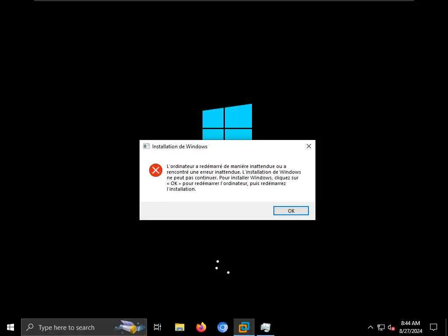The width and height of the screenshot is (448, 336).
Task: Open the notification center icon
Action: pos(434,327)
